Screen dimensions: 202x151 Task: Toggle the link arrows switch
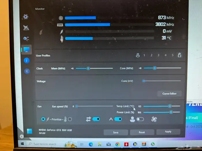pyautogui.click(x=96, y=119)
